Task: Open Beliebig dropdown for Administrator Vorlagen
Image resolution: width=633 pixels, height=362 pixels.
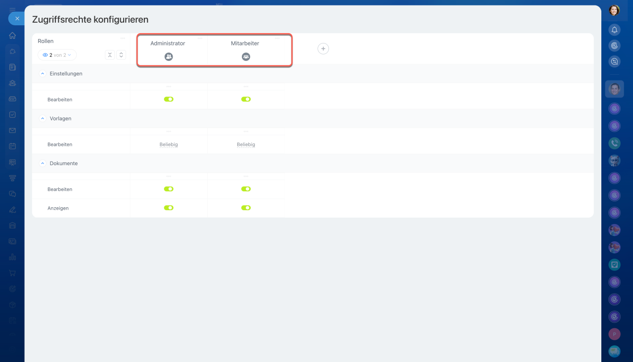Action: 169,144
